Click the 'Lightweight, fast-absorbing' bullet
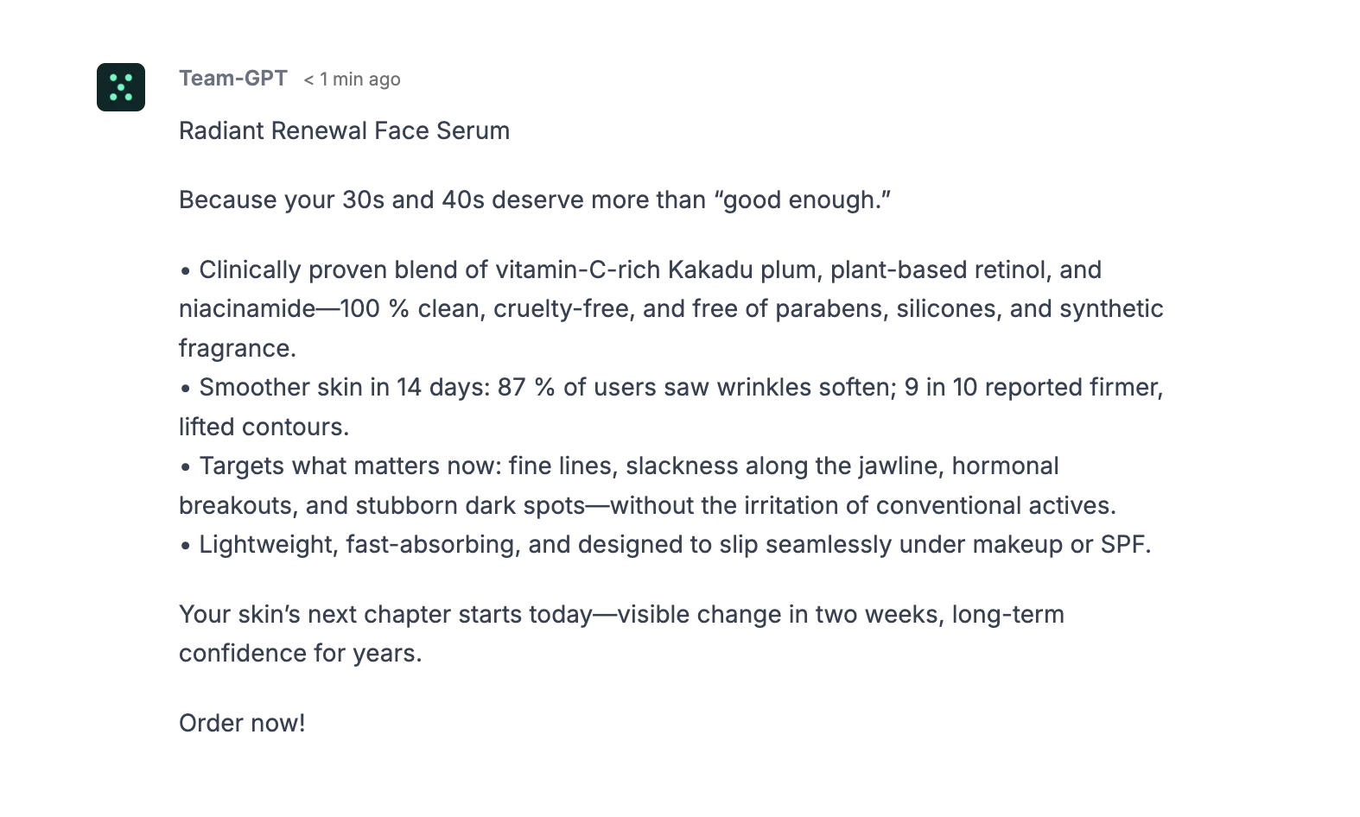 [x=665, y=545]
